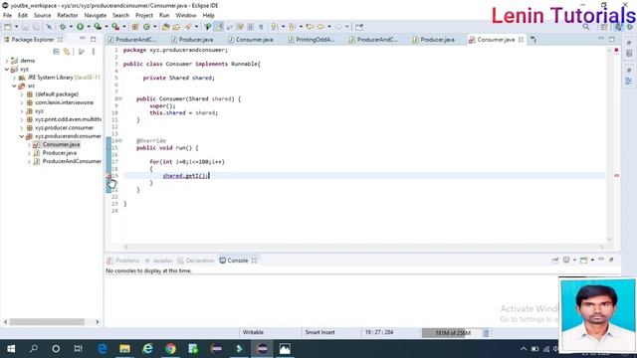Open the File menu
637x358 pixels.
click(7, 15)
